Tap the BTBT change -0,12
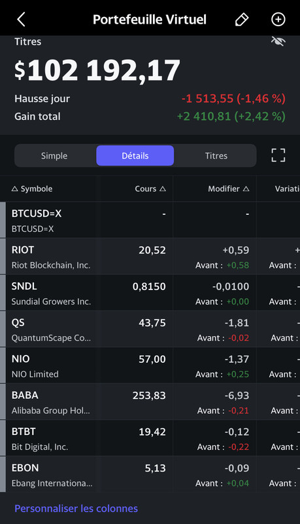Image resolution: width=300 pixels, height=524 pixels. point(237,432)
